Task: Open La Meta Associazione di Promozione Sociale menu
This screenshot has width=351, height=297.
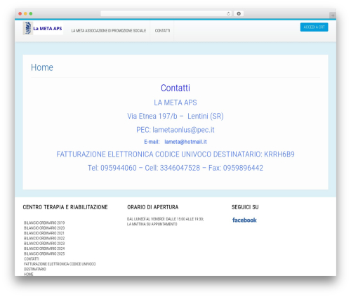Action: (109, 31)
